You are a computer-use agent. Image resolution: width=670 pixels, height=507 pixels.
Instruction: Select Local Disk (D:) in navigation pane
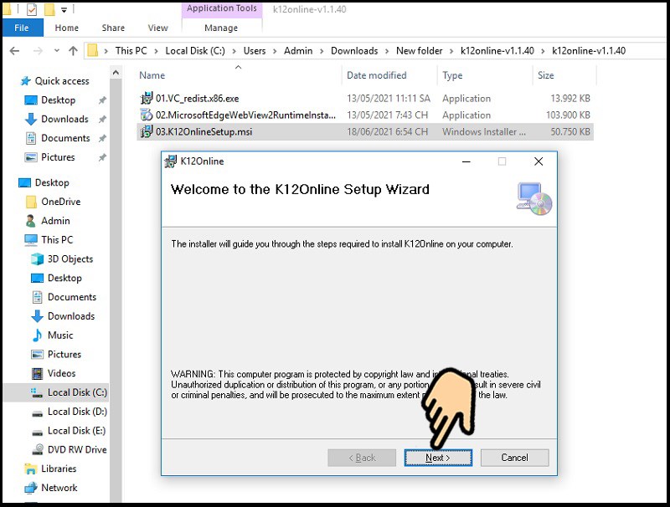pos(77,412)
